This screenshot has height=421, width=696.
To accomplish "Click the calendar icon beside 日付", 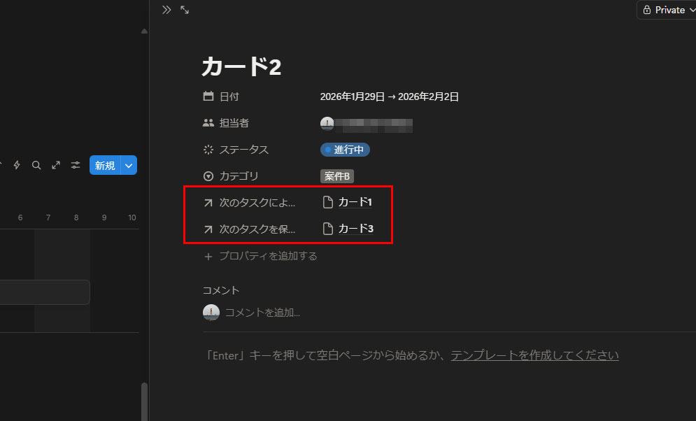I will point(208,97).
